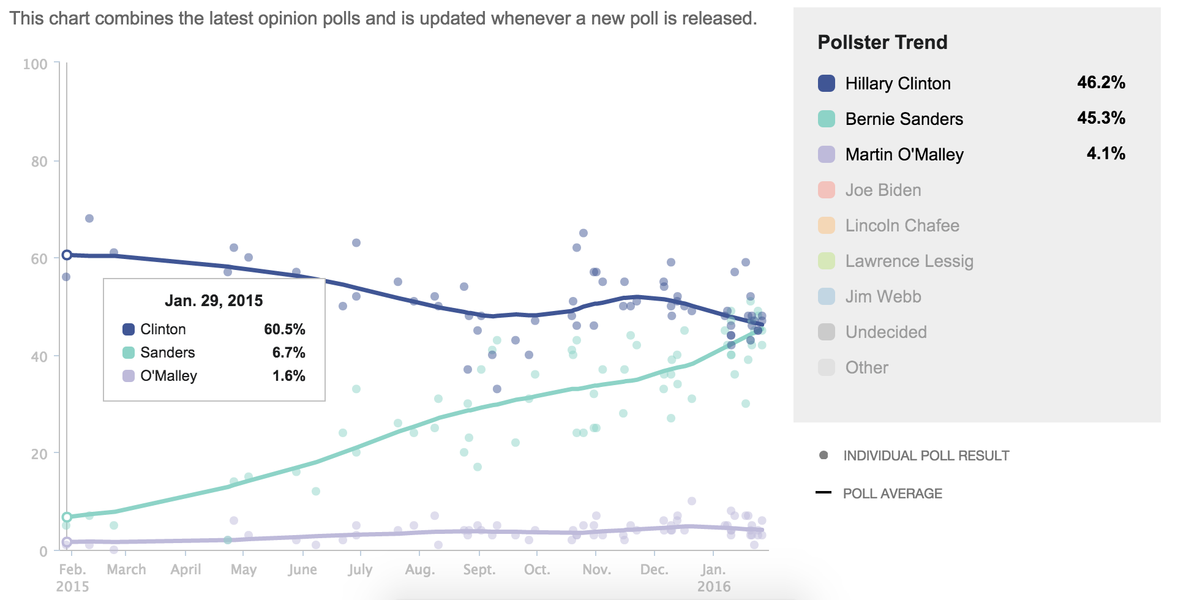Click the Clinton poll dot near 68
This screenshot has width=1178, height=600.
89,219
